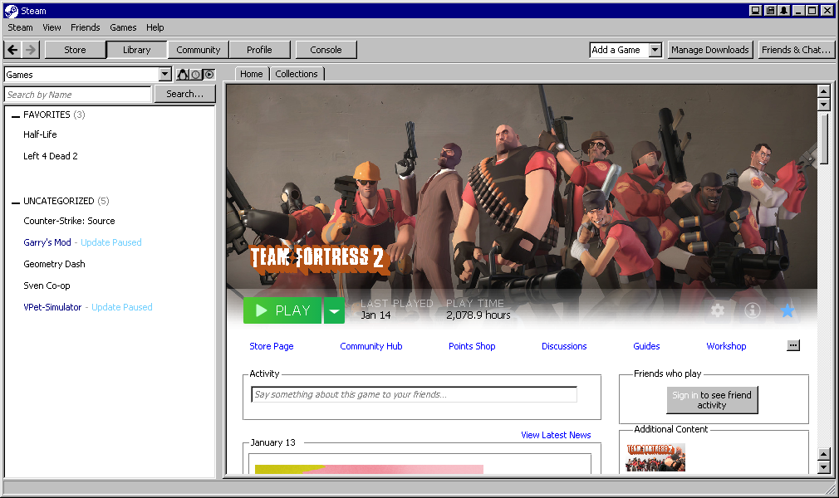Click the Big Picture monitor icon
839x498 pixels.
tap(755, 11)
